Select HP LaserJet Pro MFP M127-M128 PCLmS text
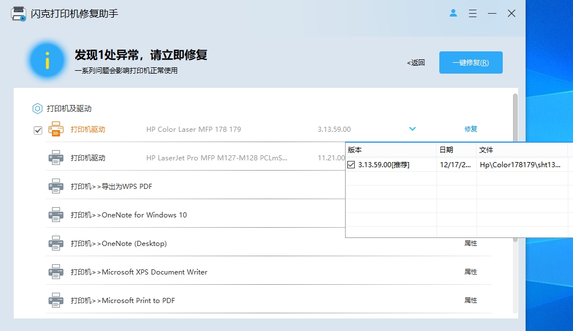Image resolution: width=573 pixels, height=331 pixels. tap(217, 158)
